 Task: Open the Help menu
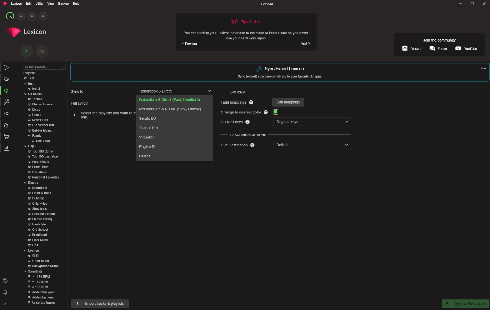point(76,4)
